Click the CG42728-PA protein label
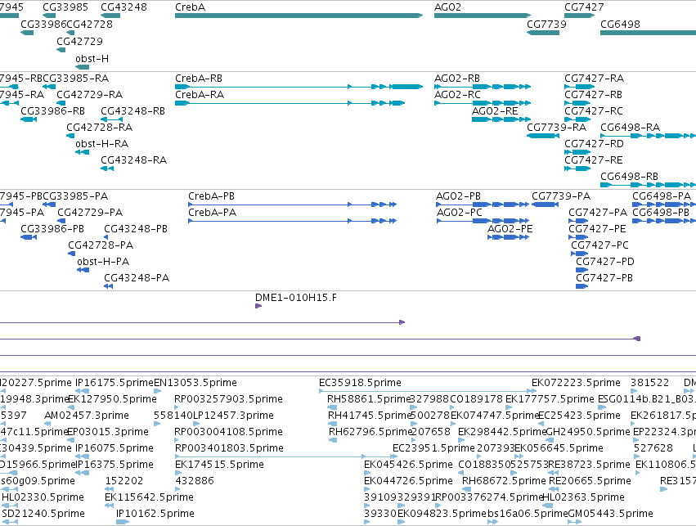The width and height of the screenshot is (696, 526). [101, 245]
